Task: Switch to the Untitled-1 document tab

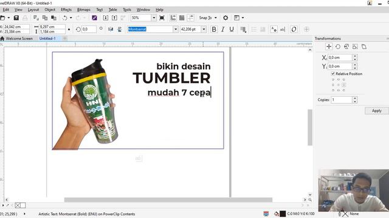Action: click(x=47, y=39)
